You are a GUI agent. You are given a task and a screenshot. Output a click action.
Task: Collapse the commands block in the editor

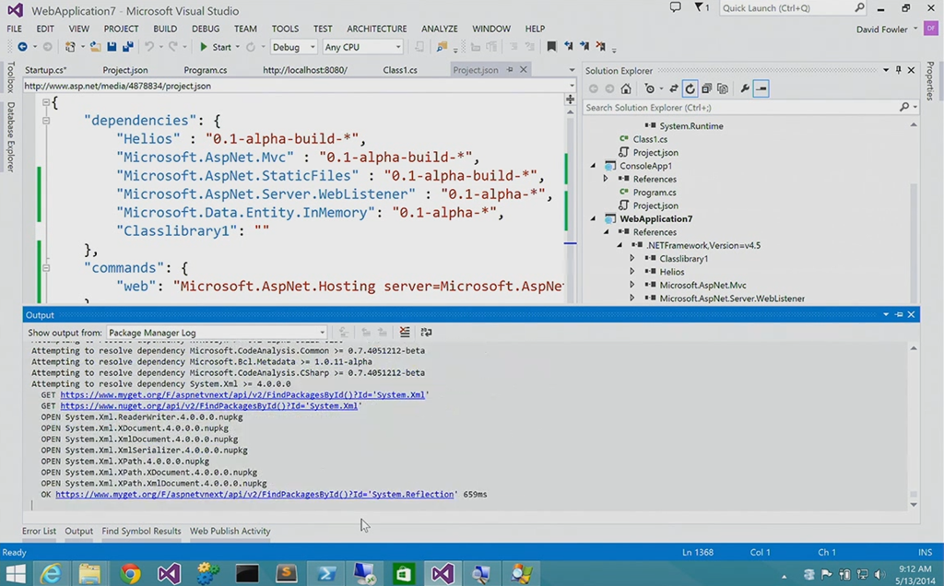point(46,268)
